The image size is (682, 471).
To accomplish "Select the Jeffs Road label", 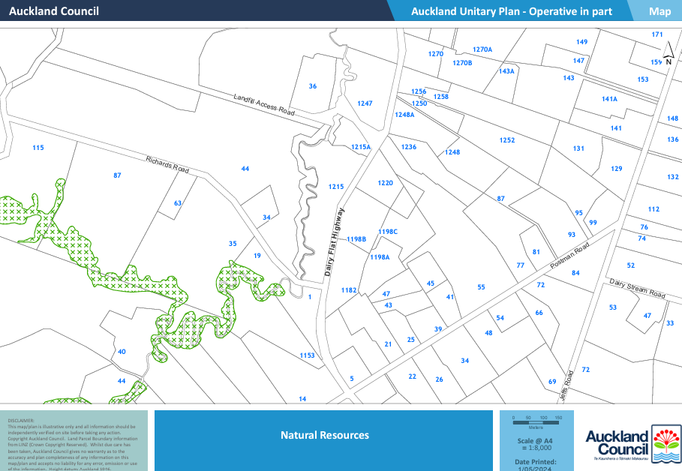I will click(570, 376).
